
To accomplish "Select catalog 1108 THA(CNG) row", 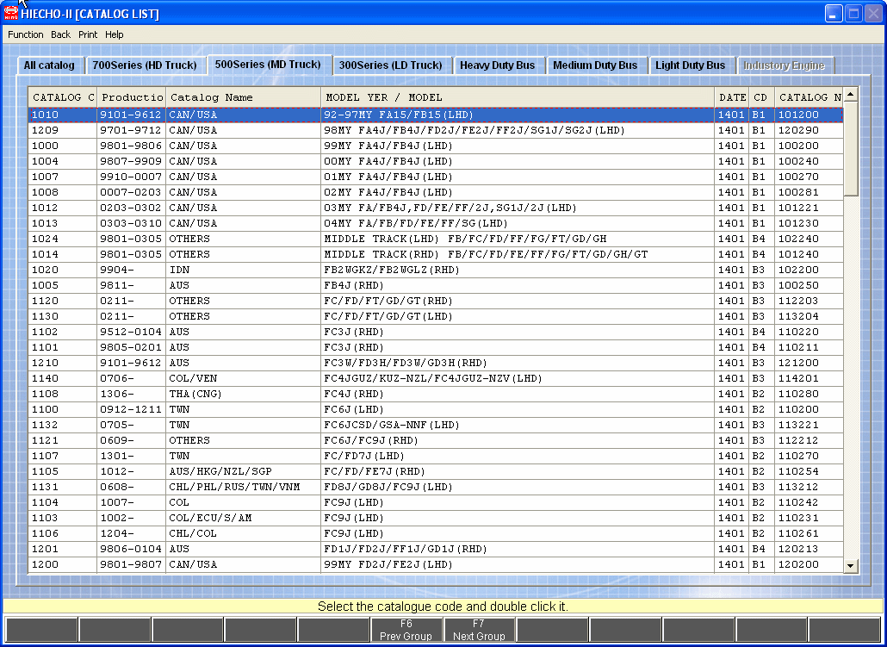I will pyautogui.click(x=431, y=394).
